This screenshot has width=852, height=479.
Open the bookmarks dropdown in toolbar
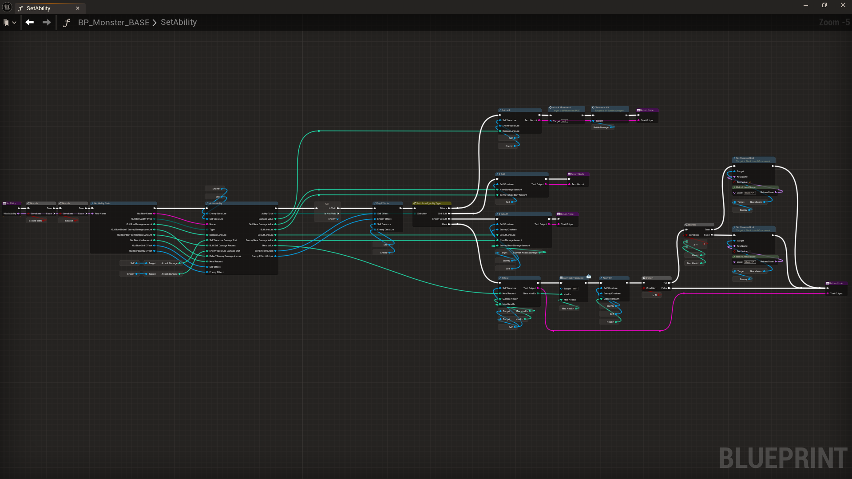(10, 23)
